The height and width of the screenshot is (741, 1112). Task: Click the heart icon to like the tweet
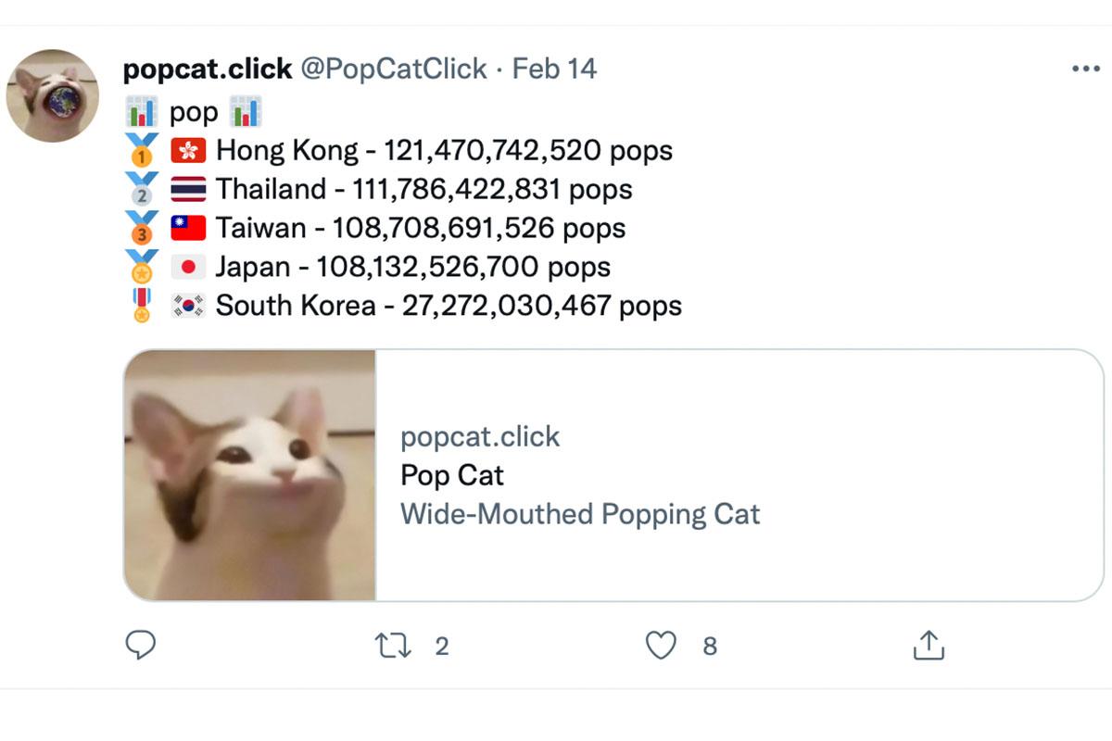(x=662, y=647)
